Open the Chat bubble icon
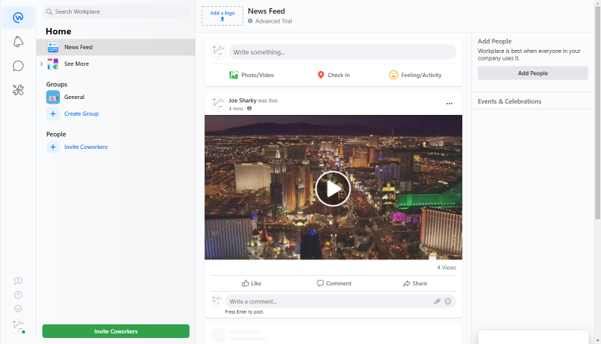The image size is (601, 344). (18, 66)
